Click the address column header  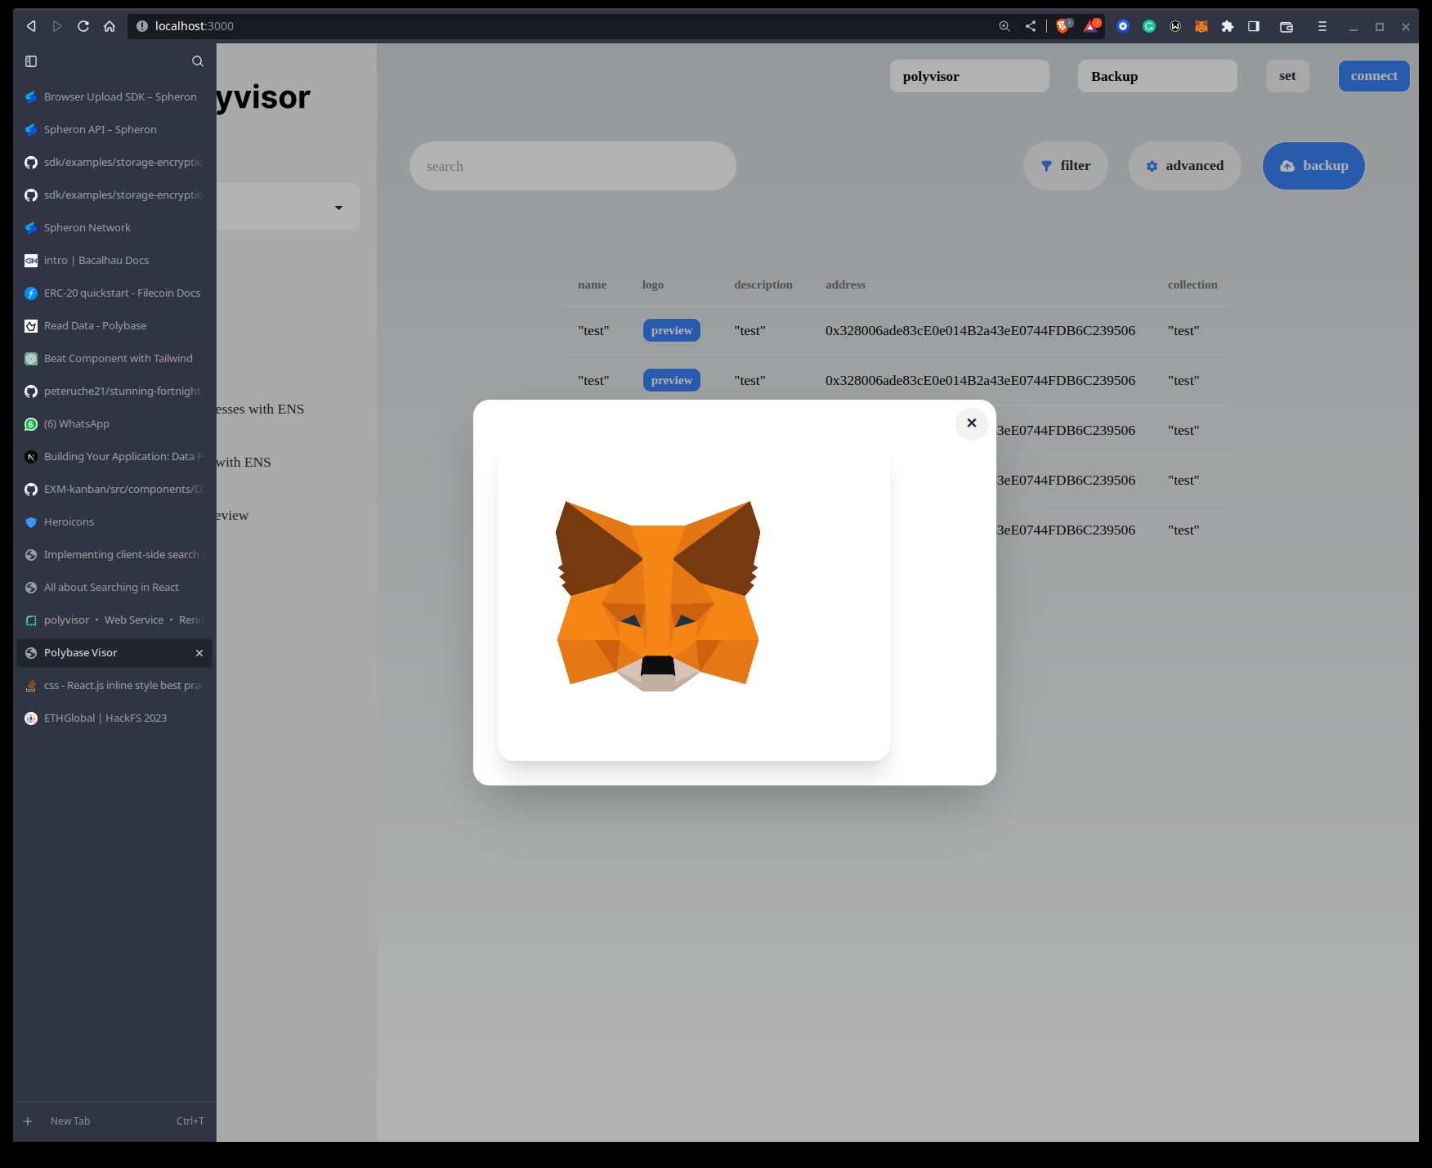click(x=845, y=284)
